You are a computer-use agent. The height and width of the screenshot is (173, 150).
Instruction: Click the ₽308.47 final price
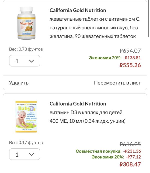point(130,164)
